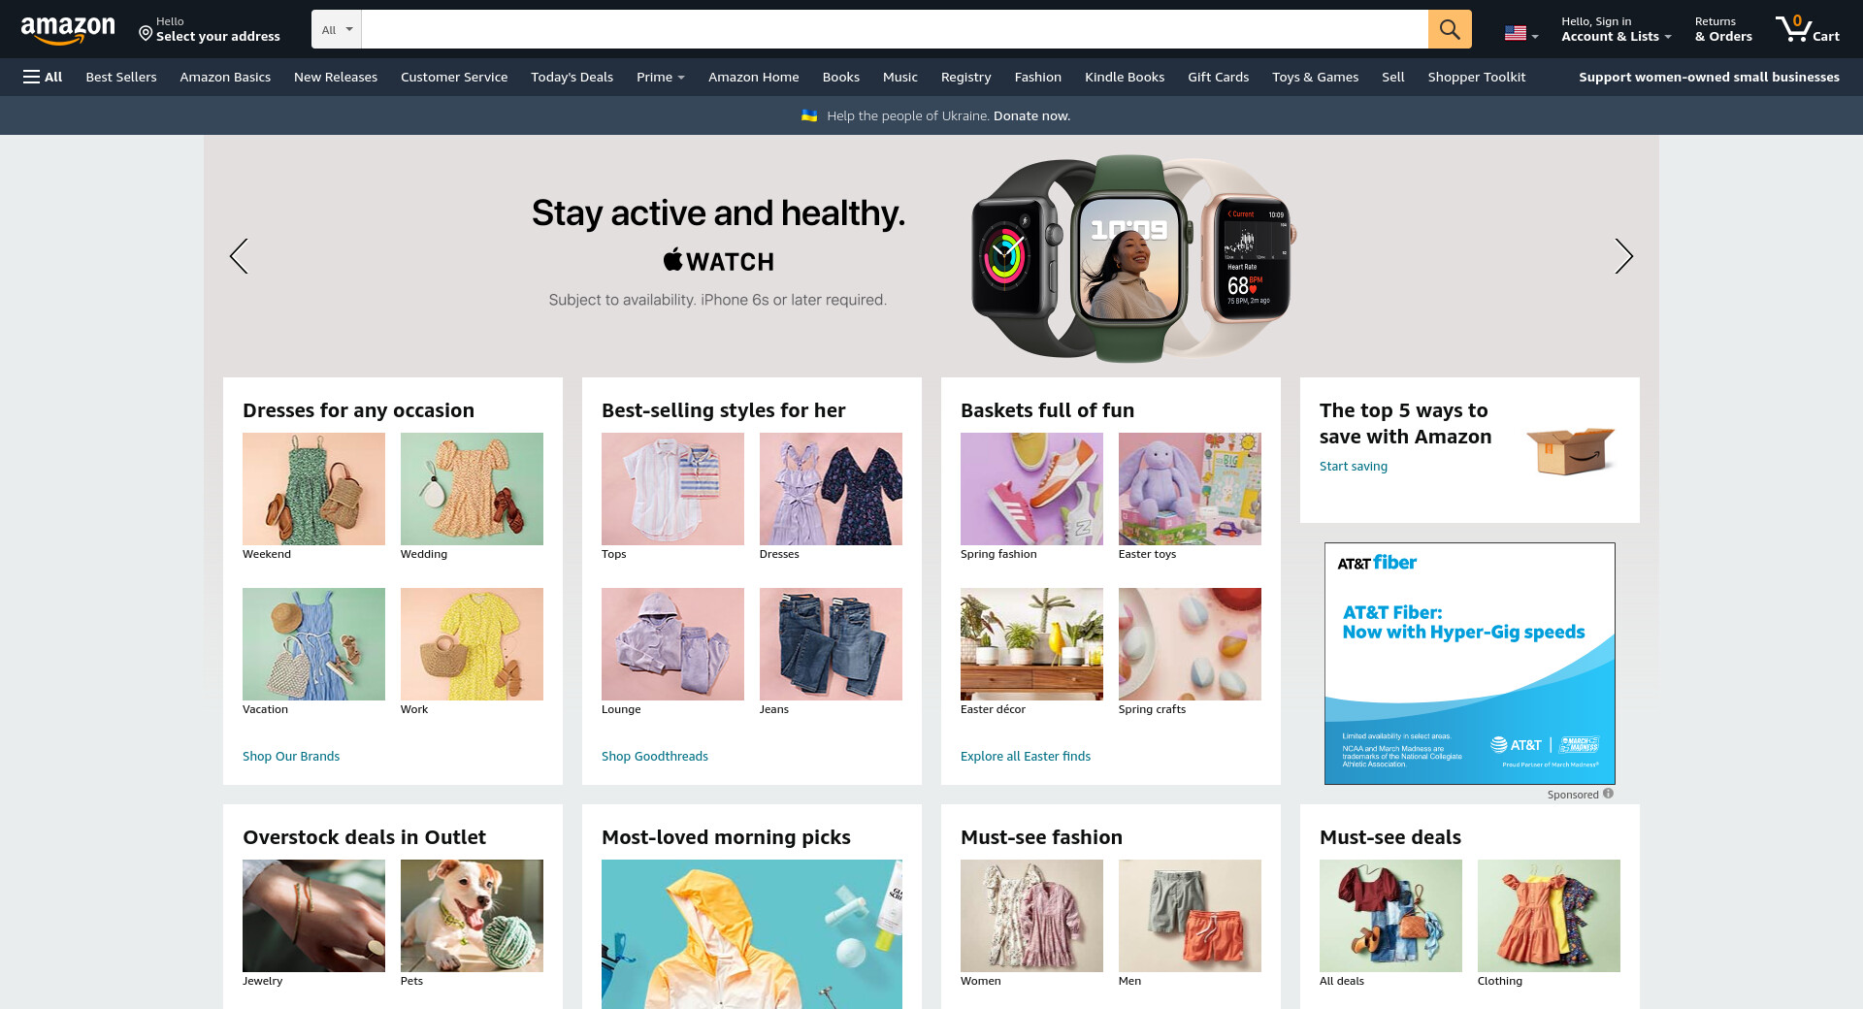Click the location pin to select address
This screenshot has height=1009, width=1863.
pos(146,34)
